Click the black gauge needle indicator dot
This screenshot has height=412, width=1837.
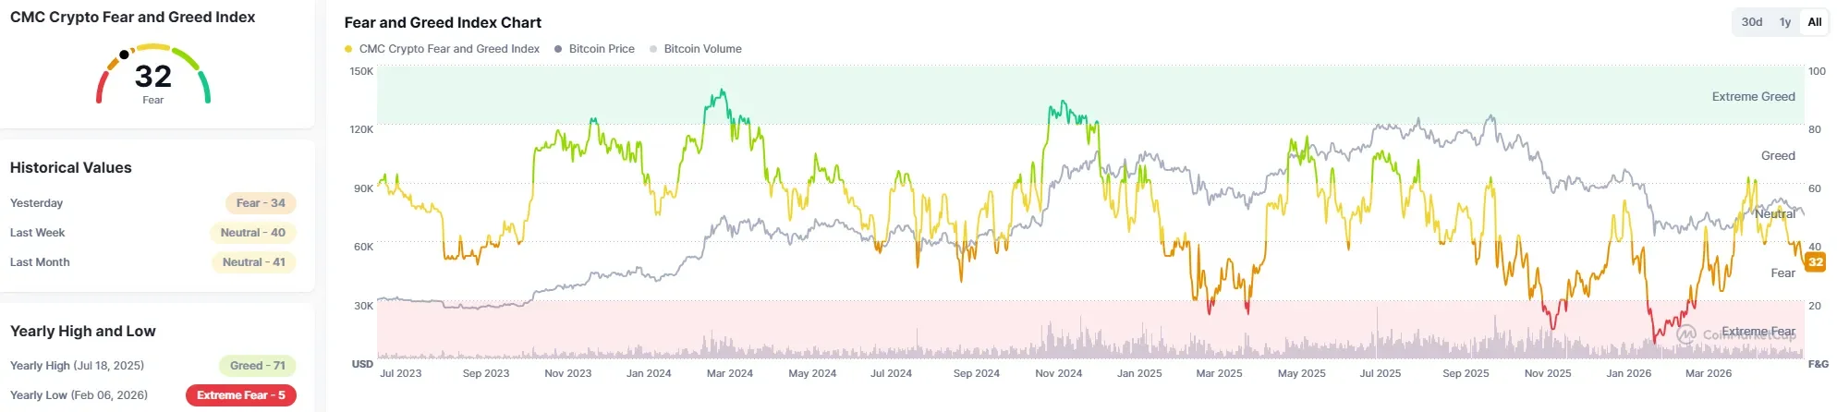(x=124, y=55)
